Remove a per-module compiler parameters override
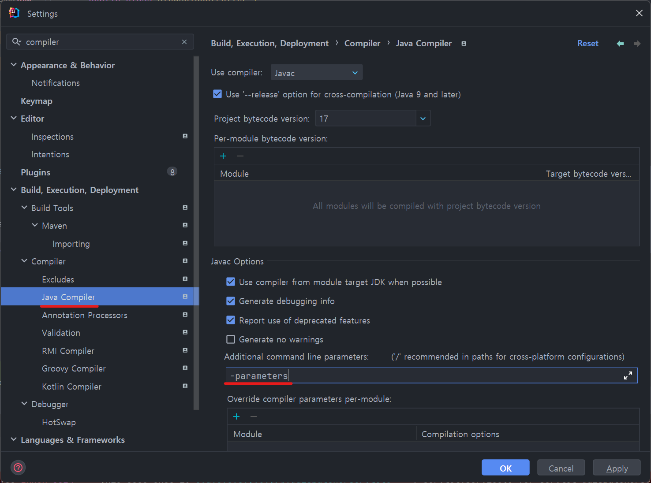Screen dimensions: 651x483 [254, 416]
